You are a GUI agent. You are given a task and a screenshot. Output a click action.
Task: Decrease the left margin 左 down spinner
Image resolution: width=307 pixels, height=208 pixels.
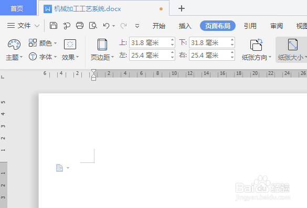(x=172, y=58)
